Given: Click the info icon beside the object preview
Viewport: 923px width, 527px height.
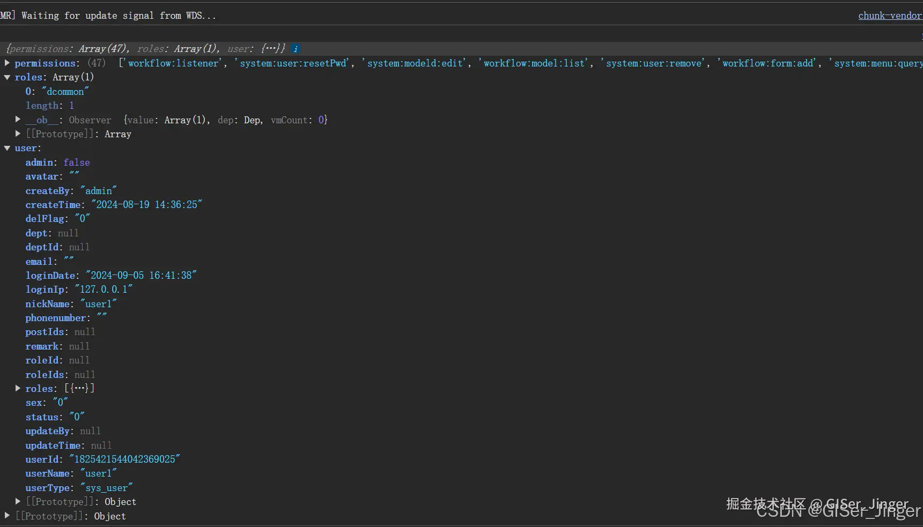Looking at the screenshot, I should click(x=296, y=49).
